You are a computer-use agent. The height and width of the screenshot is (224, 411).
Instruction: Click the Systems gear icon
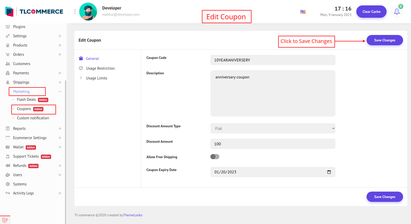point(8,184)
